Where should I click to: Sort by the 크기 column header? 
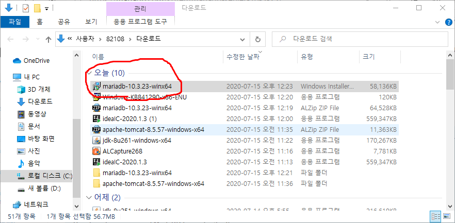[x=368, y=57]
